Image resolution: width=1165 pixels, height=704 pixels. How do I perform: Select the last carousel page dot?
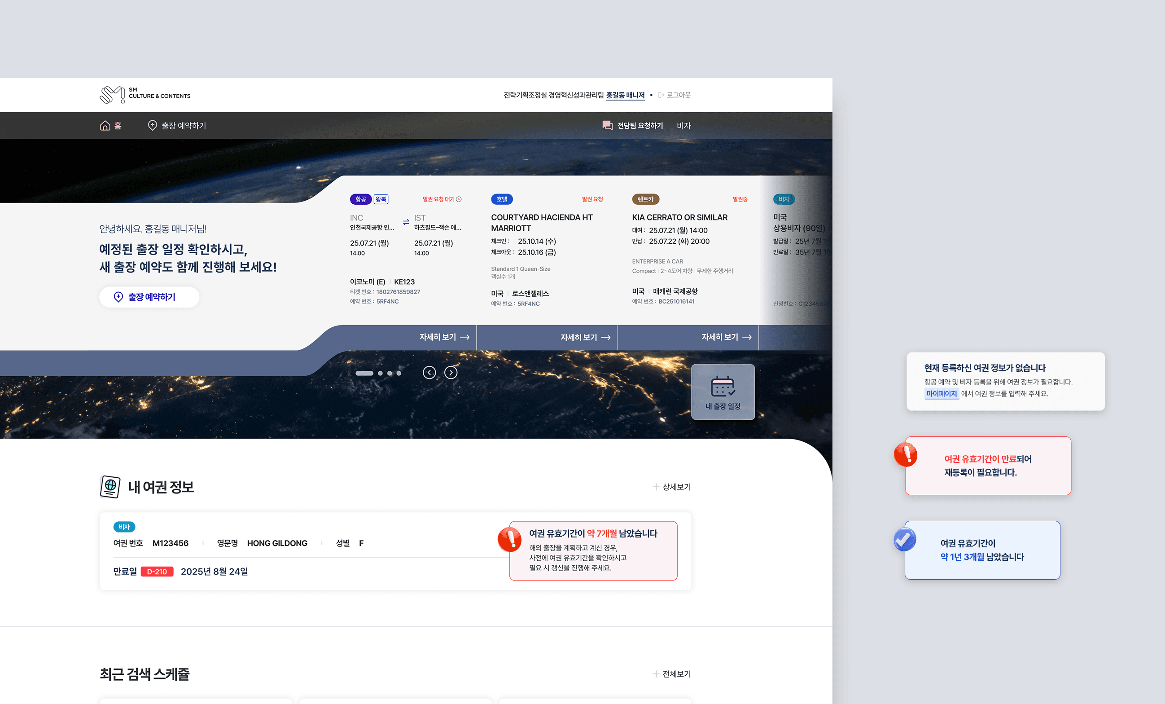[x=399, y=373]
